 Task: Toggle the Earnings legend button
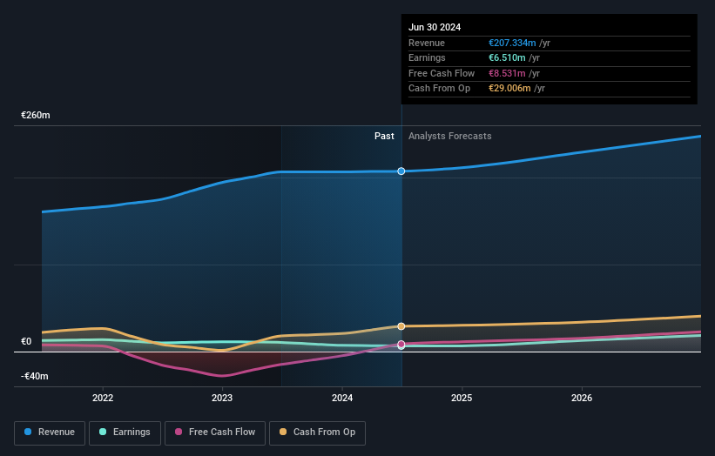click(x=125, y=433)
